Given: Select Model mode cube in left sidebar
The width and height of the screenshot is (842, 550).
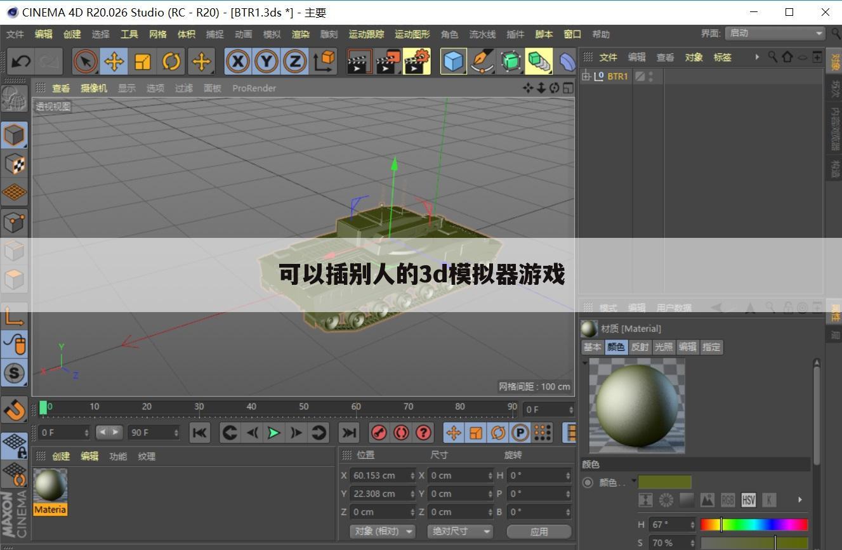Looking at the screenshot, I should coord(14,135).
